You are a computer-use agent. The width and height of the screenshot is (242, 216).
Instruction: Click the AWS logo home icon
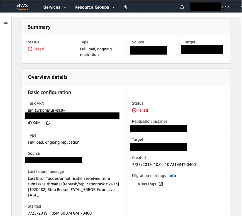[23, 7]
